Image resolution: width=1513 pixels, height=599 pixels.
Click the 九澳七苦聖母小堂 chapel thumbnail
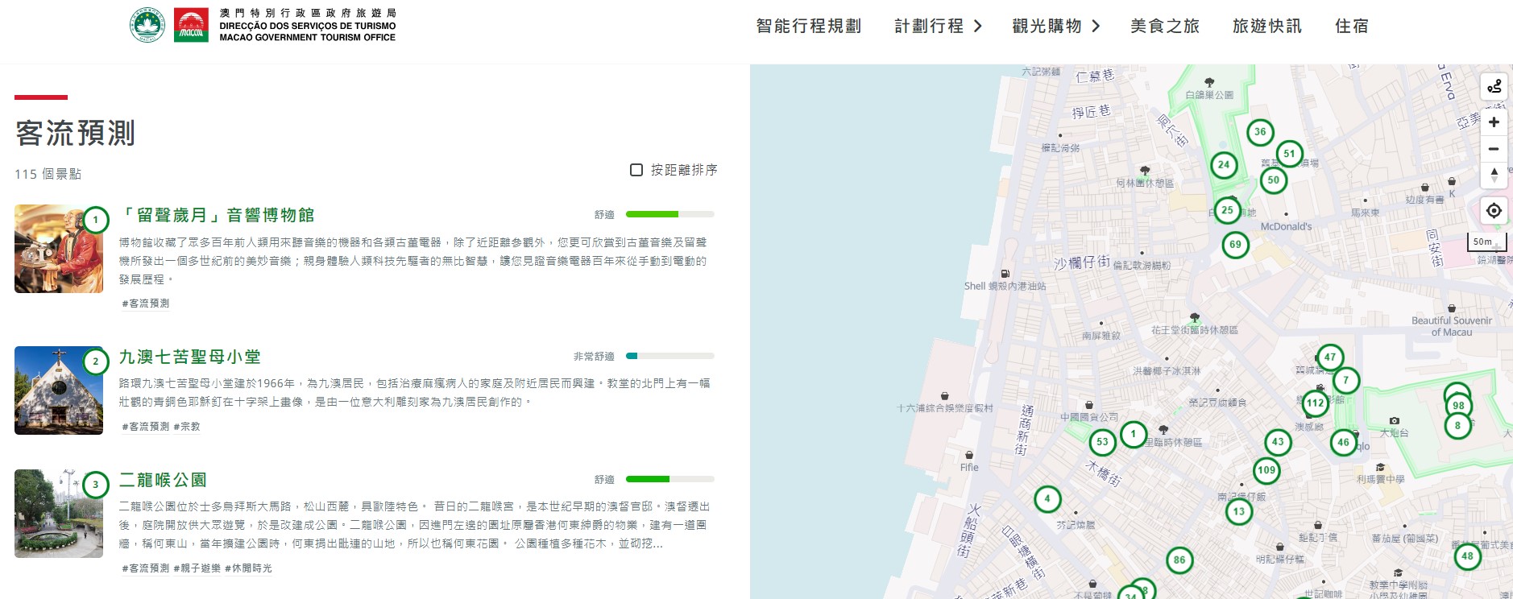(59, 390)
